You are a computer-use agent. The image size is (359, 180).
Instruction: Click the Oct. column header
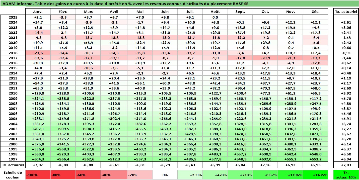pyautogui.click(x=265, y=12)
